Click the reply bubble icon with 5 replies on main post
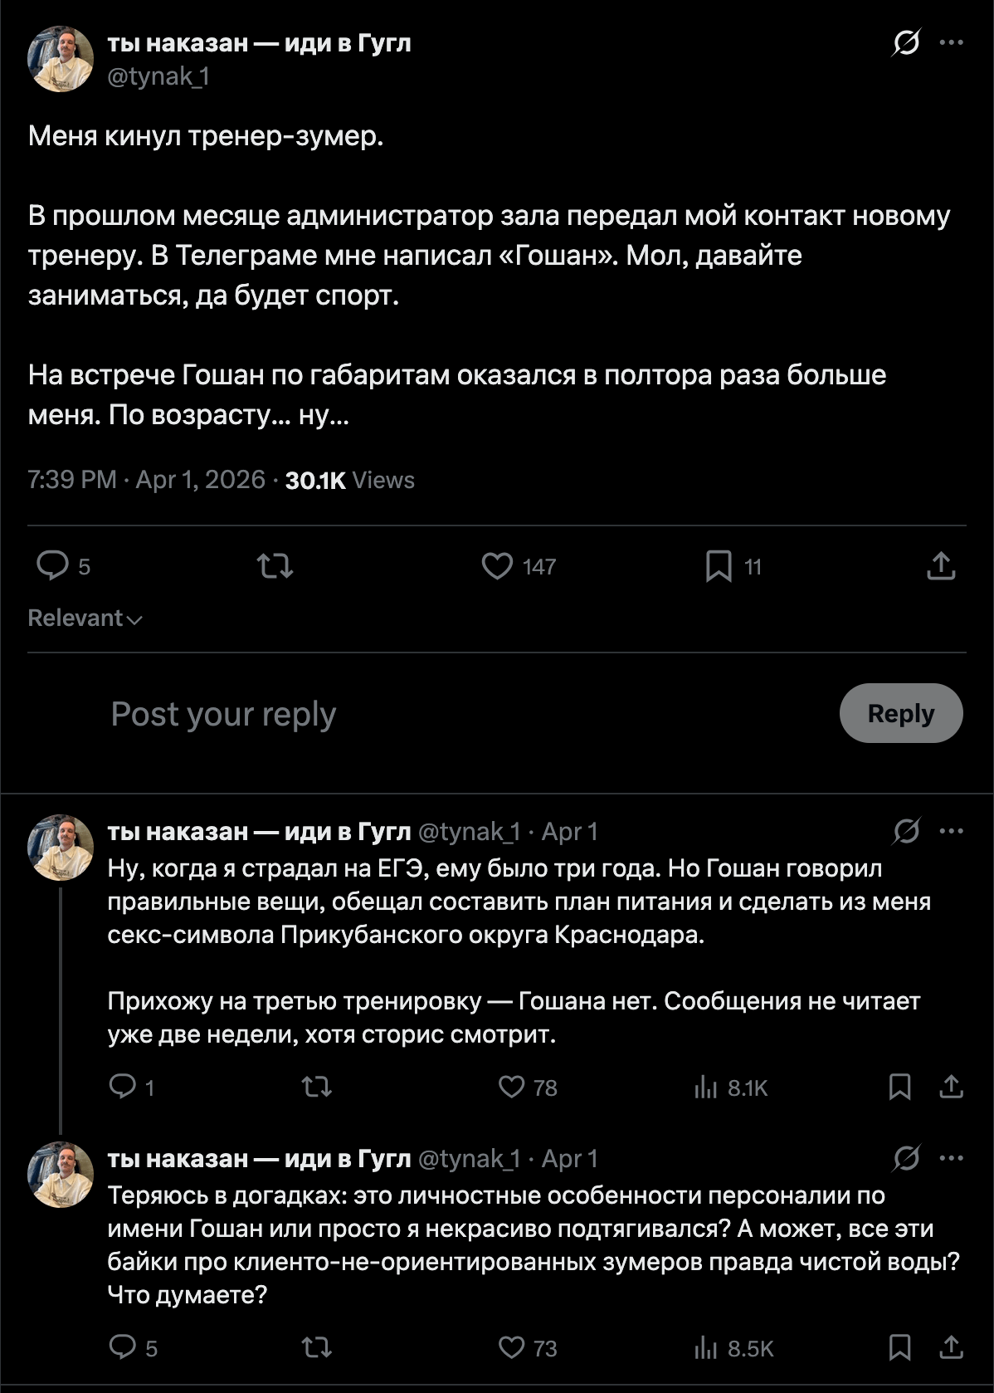This screenshot has width=994, height=1393. (x=53, y=566)
